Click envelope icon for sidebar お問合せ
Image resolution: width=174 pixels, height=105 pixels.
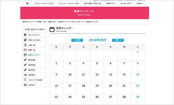coord(25,85)
